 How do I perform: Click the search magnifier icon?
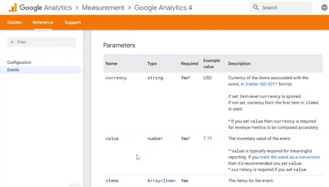256,8
